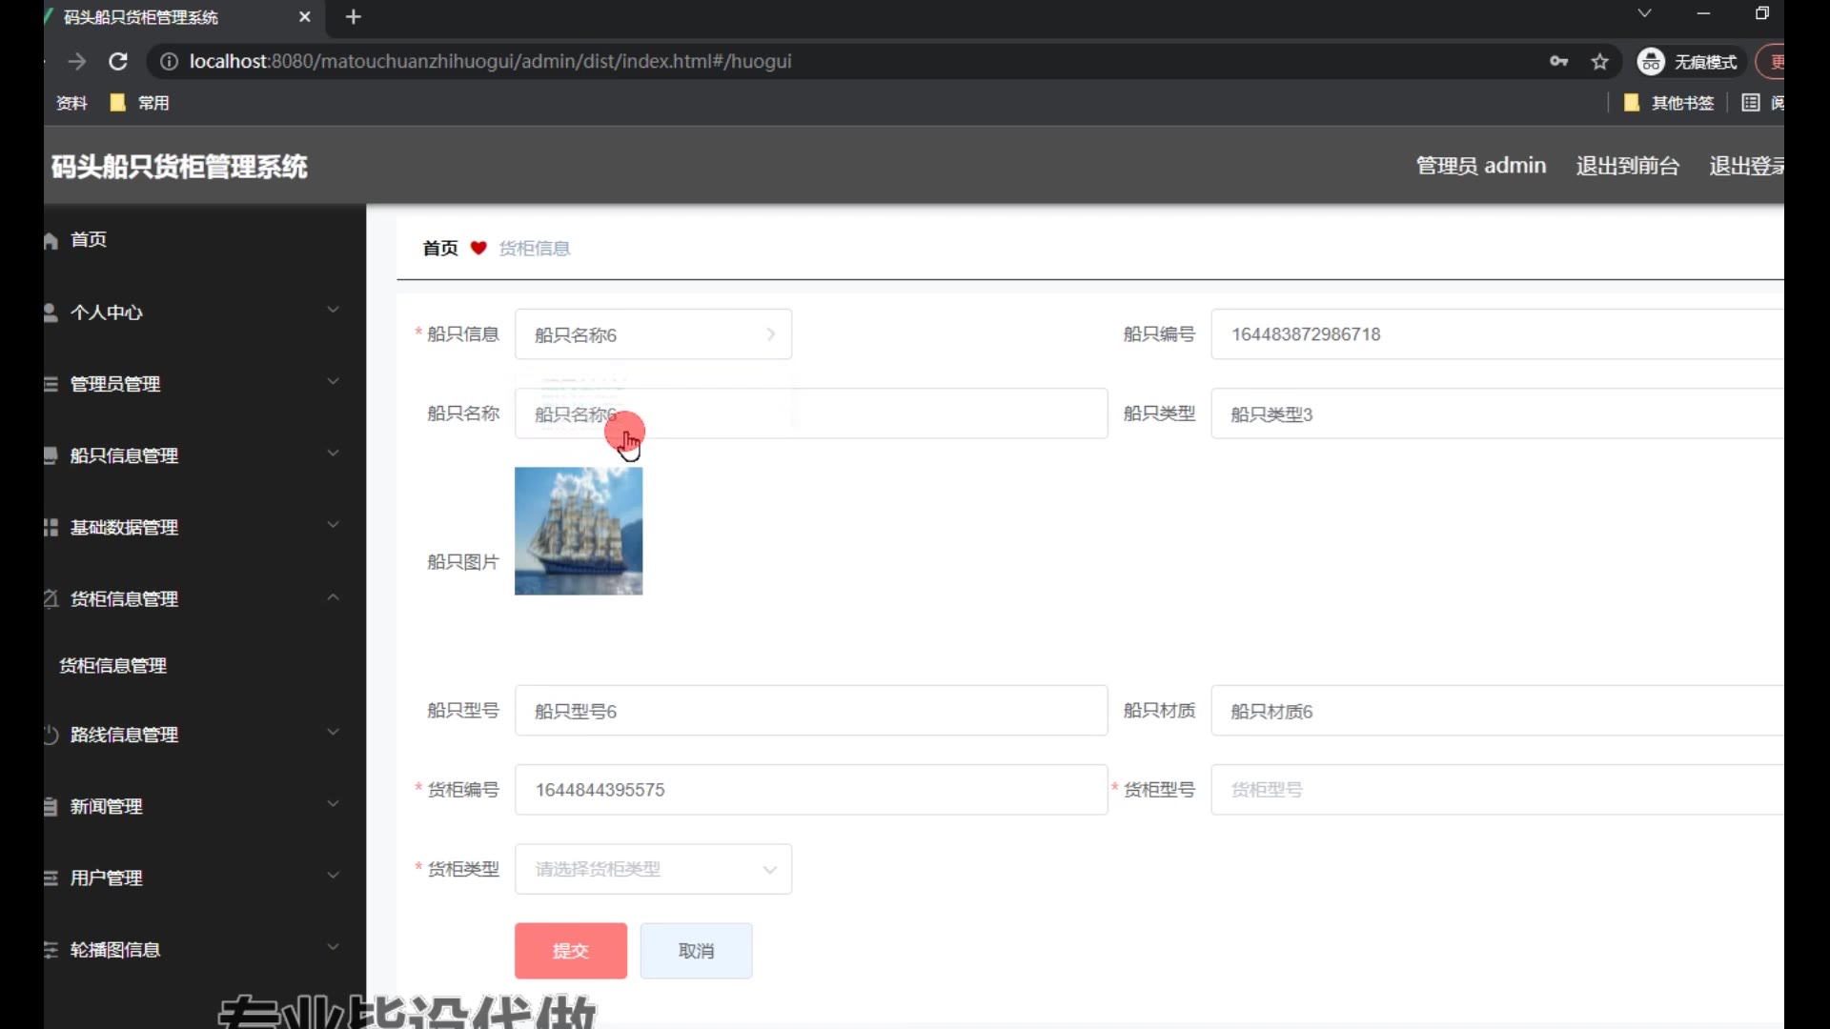Click the 船只编号 input field

pos(1496,334)
